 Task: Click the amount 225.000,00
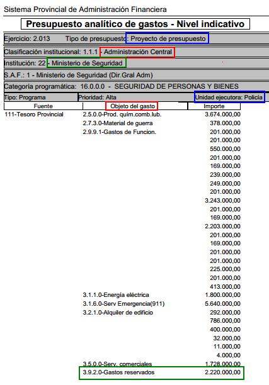[x=225, y=269]
